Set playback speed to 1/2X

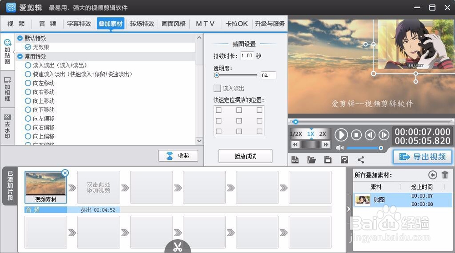296,134
